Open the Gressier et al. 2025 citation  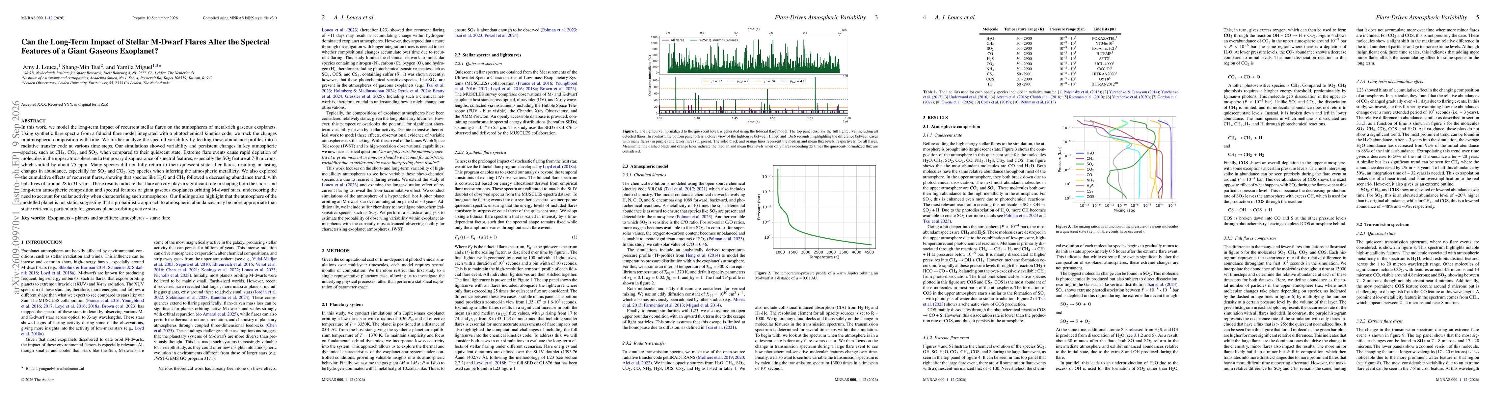[x=363, y=96]
